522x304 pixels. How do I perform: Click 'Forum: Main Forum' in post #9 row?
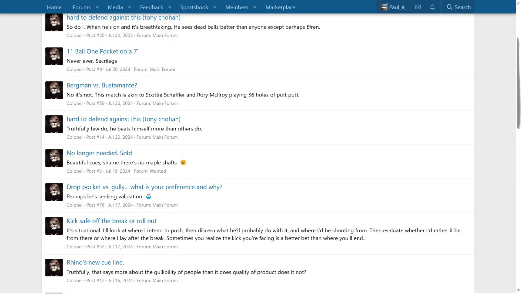coord(154,70)
